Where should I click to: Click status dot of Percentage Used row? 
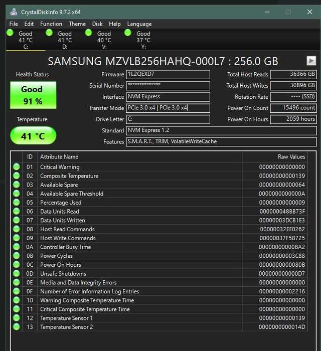pos(17,203)
